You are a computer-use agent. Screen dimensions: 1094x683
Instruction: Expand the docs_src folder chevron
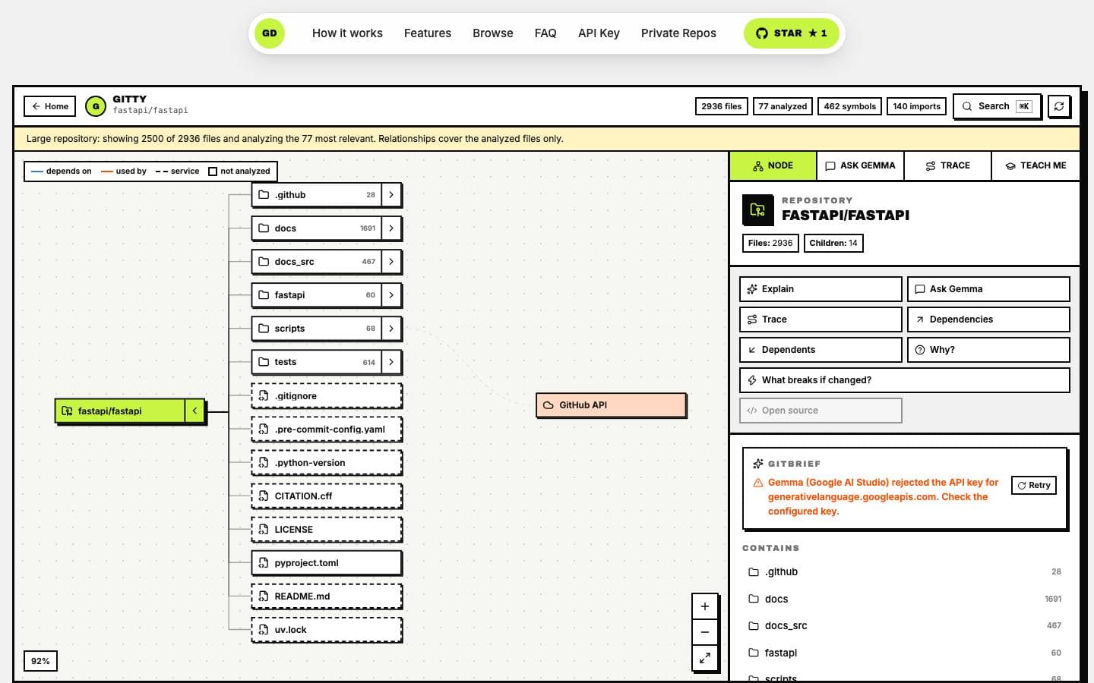point(391,262)
